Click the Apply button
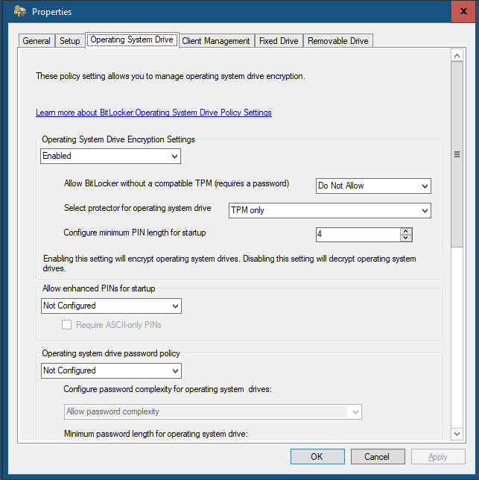Screen dimensions: 479x480 pyautogui.click(x=438, y=457)
